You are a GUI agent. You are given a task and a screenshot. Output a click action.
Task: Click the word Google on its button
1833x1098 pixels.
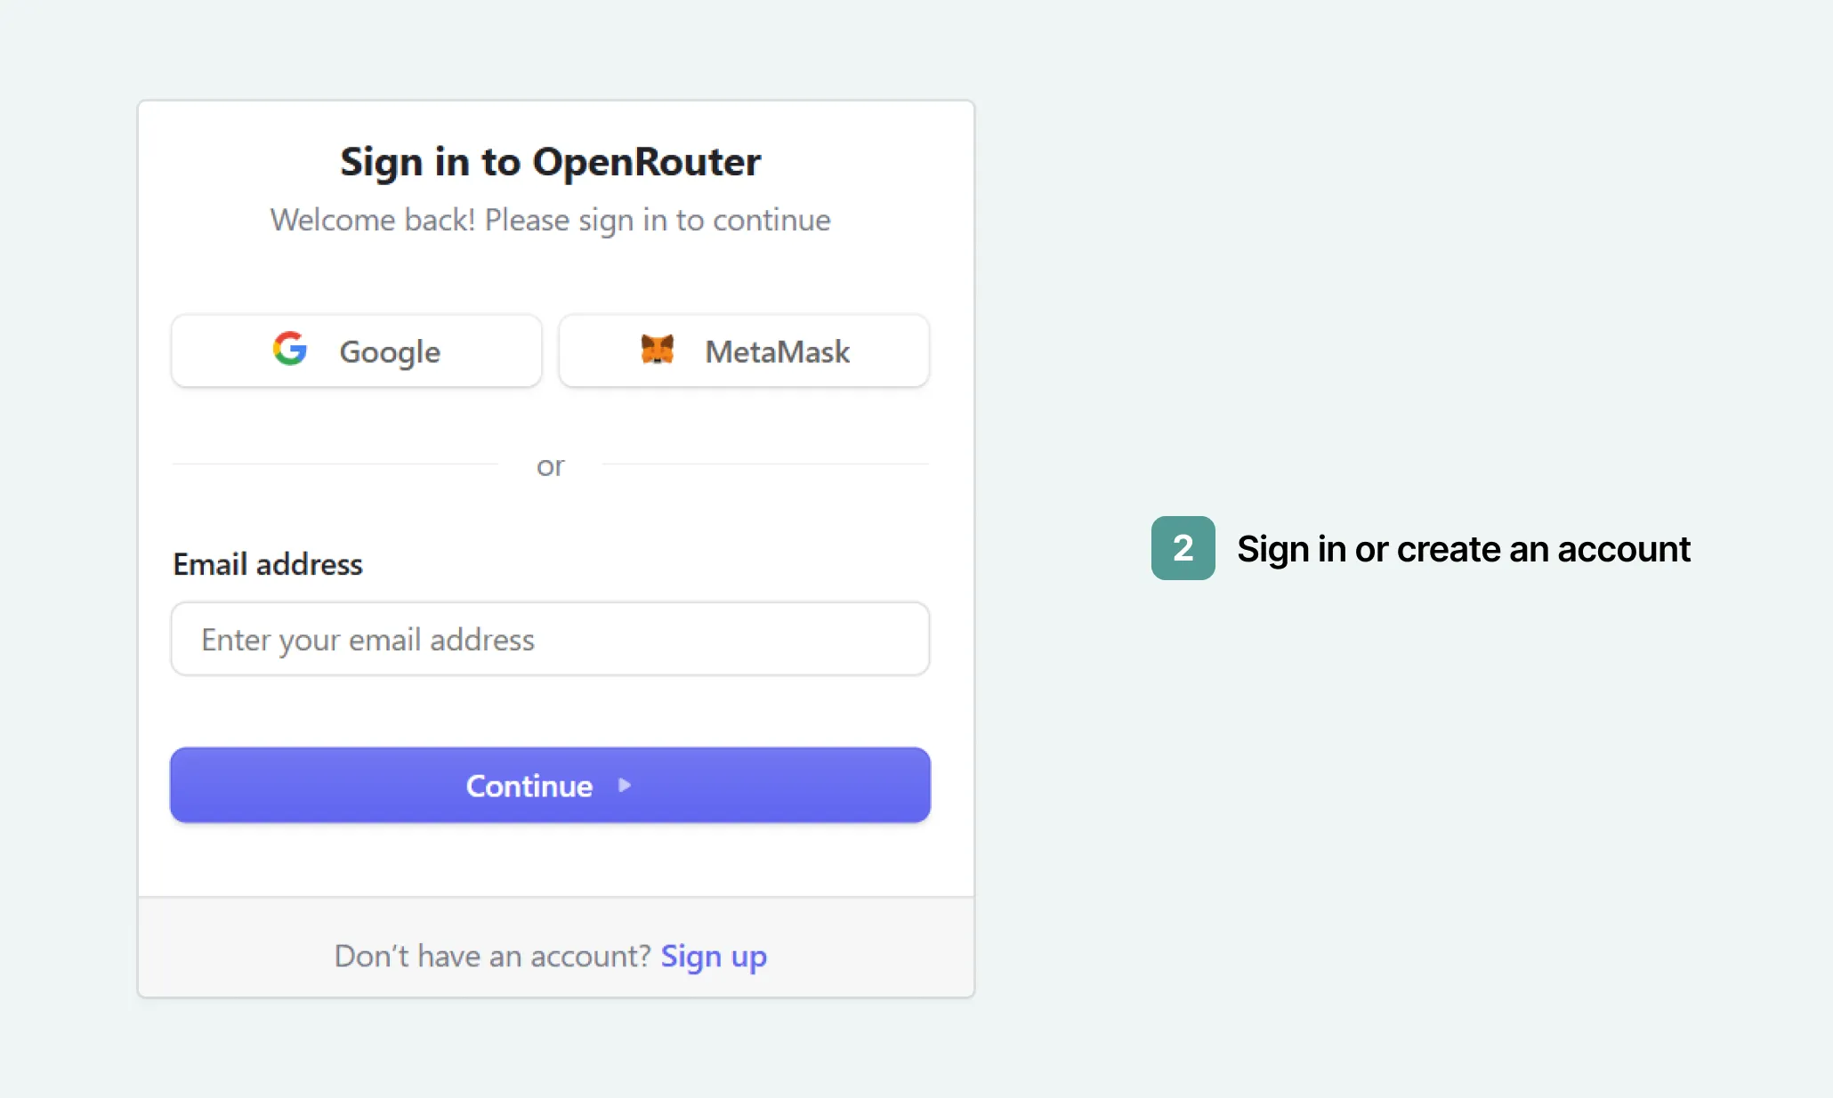click(389, 351)
